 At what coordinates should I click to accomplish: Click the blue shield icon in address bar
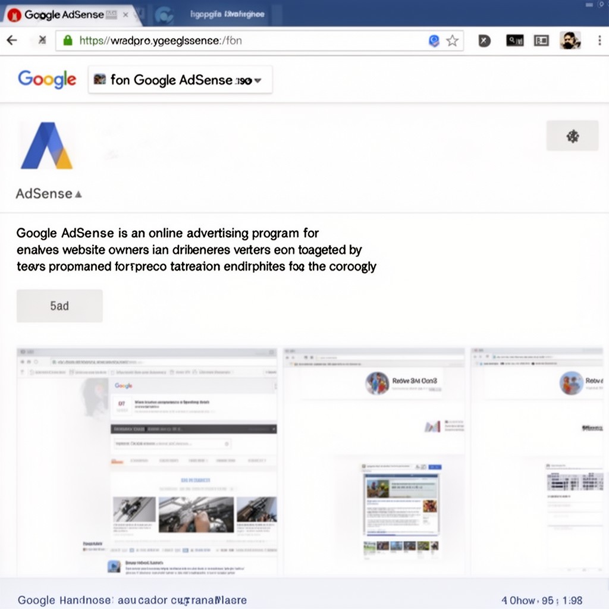434,41
